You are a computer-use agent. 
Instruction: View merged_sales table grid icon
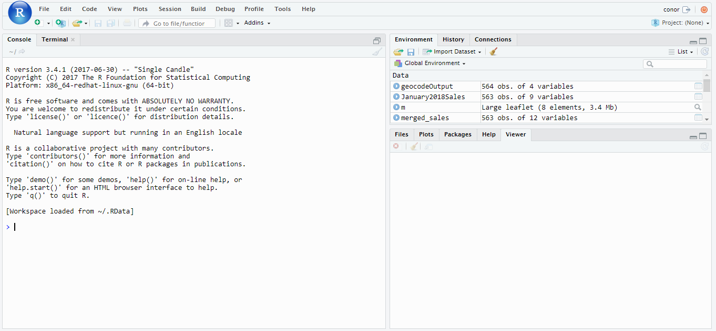click(698, 118)
